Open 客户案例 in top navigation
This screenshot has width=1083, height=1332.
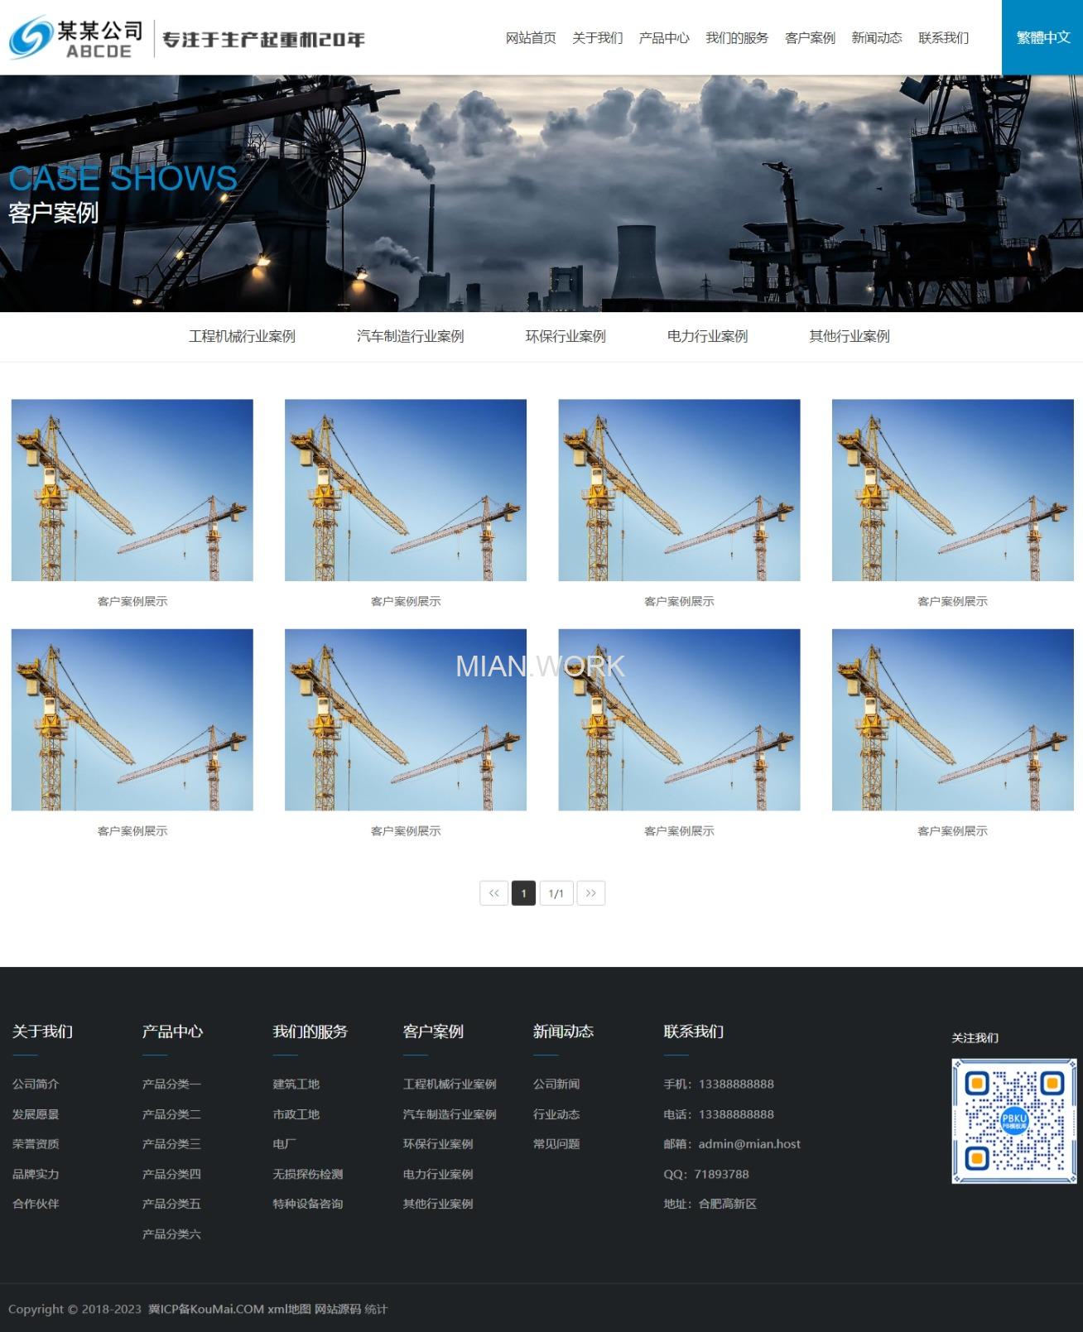(x=810, y=38)
